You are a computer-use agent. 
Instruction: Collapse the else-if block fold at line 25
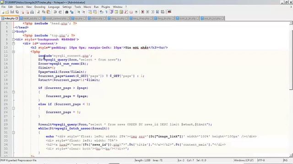click(x=13, y=108)
